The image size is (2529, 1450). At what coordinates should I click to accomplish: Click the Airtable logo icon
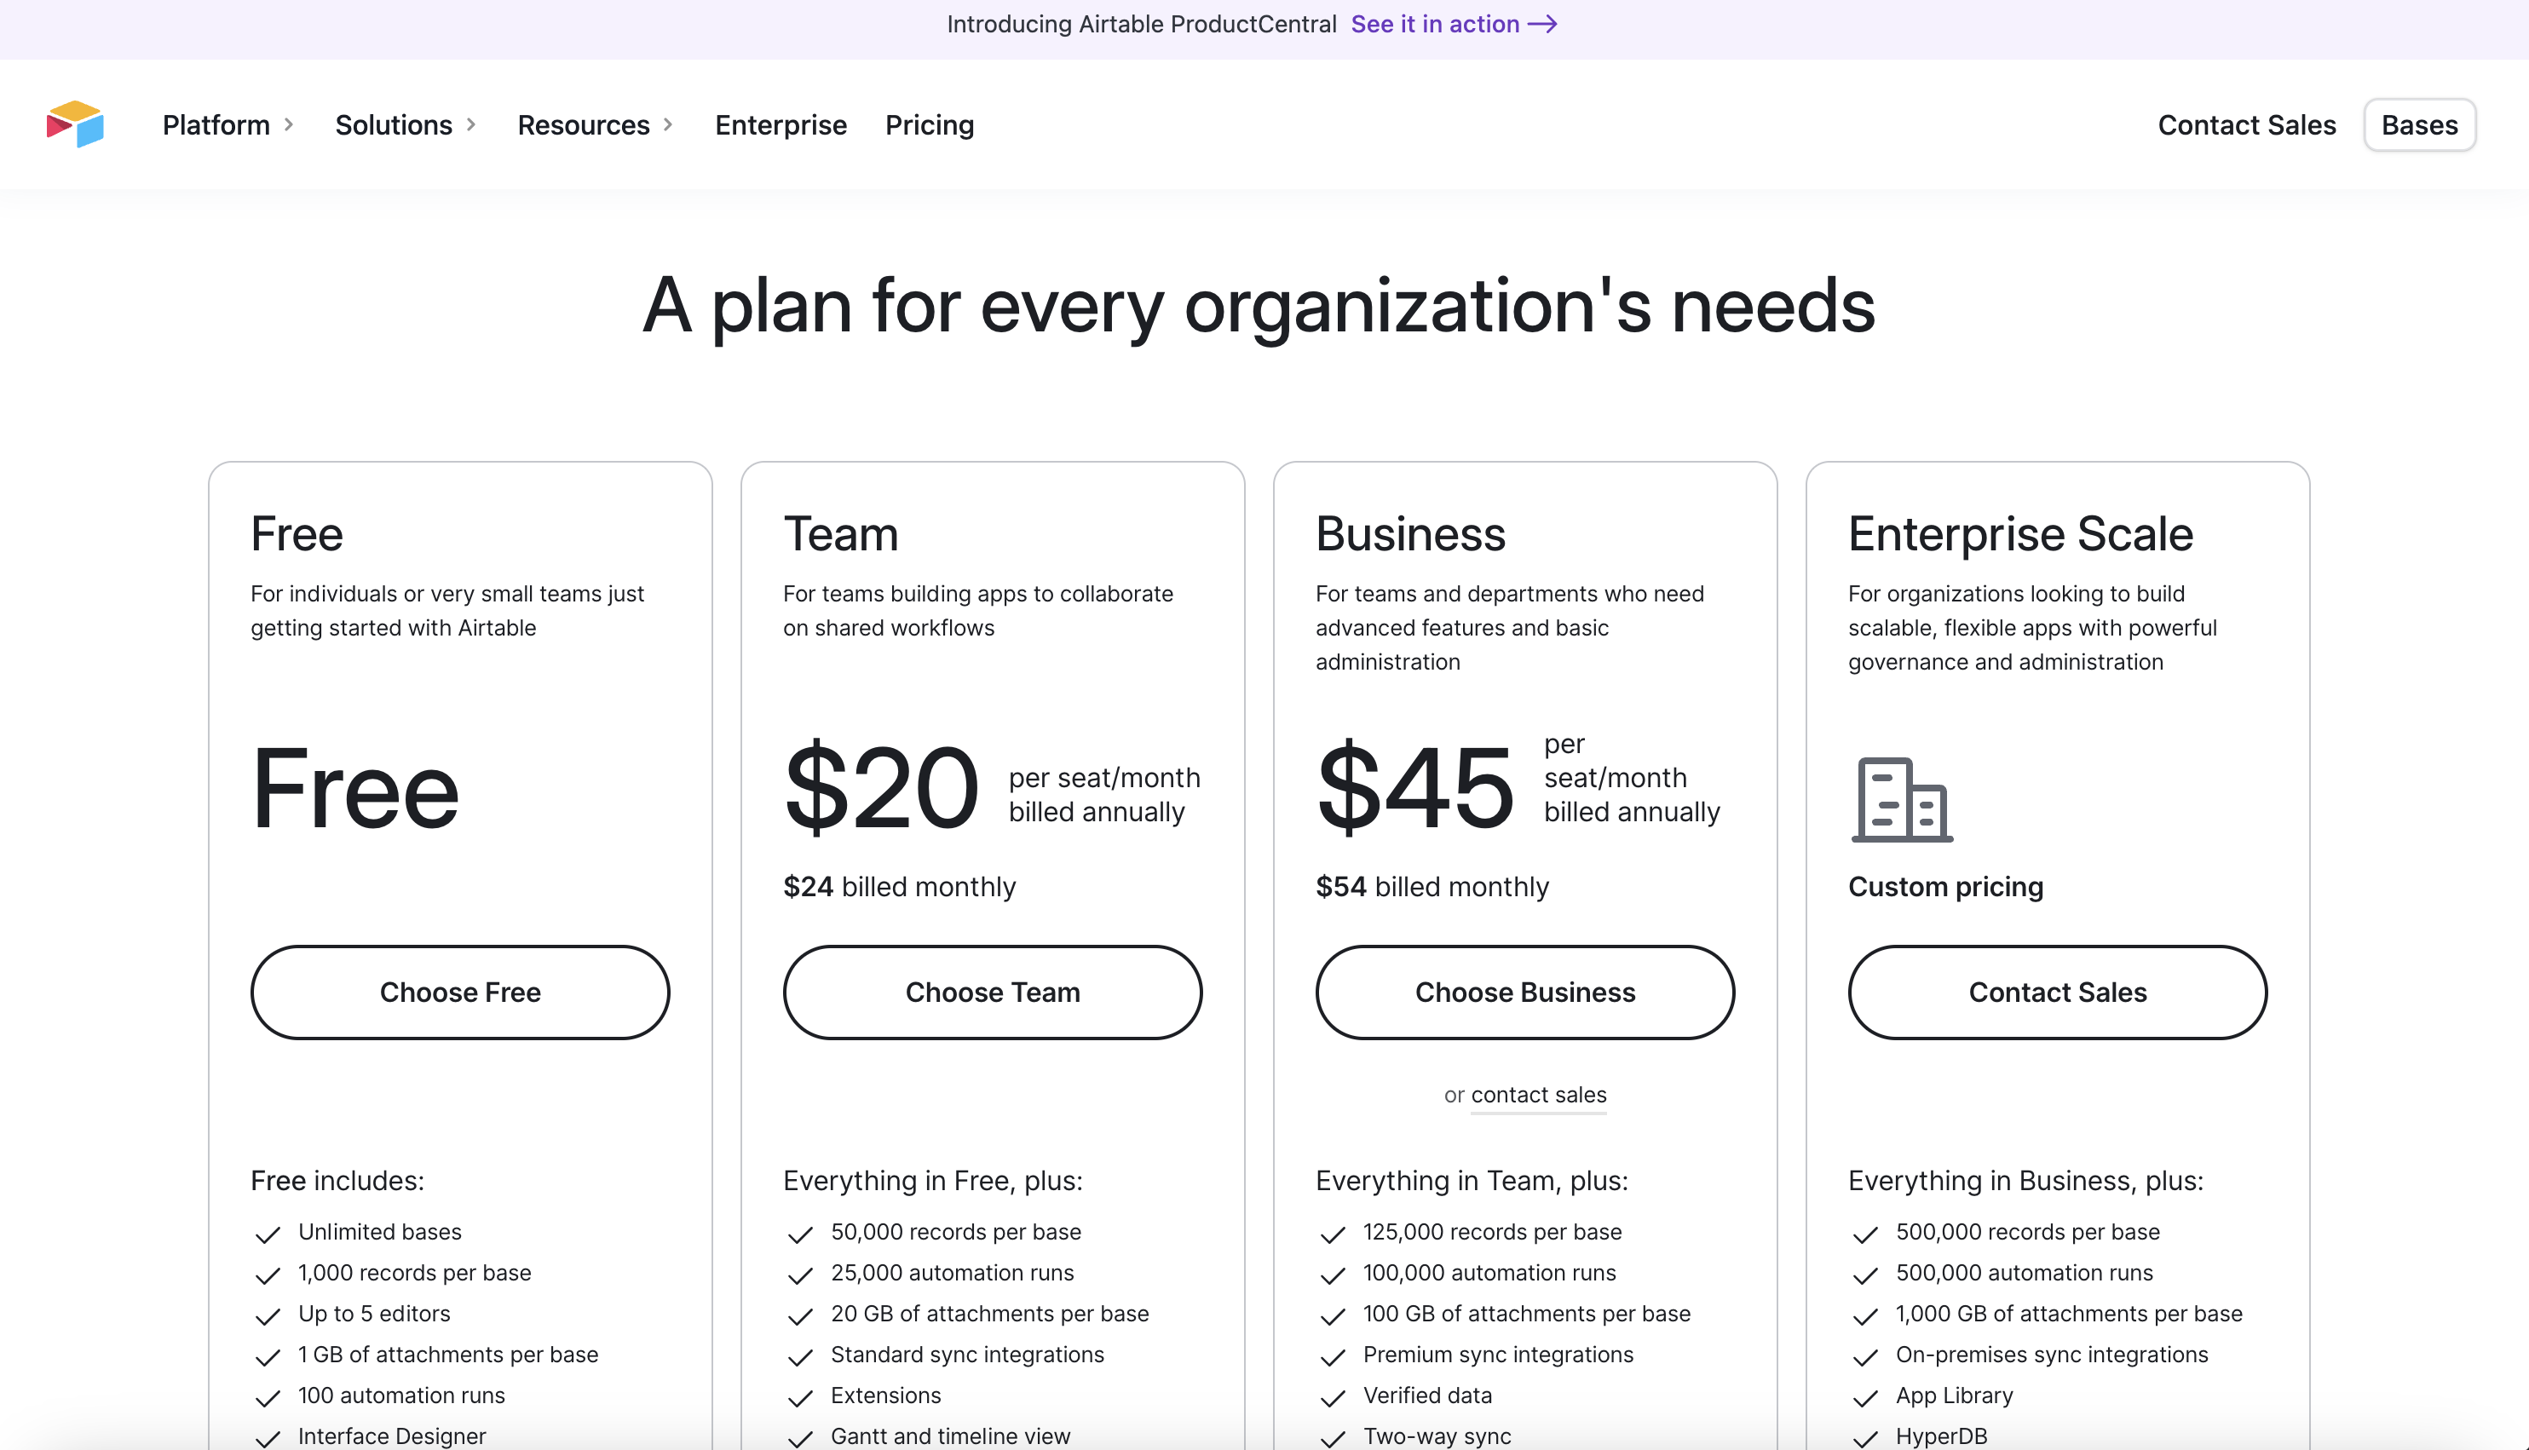(75, 124)
